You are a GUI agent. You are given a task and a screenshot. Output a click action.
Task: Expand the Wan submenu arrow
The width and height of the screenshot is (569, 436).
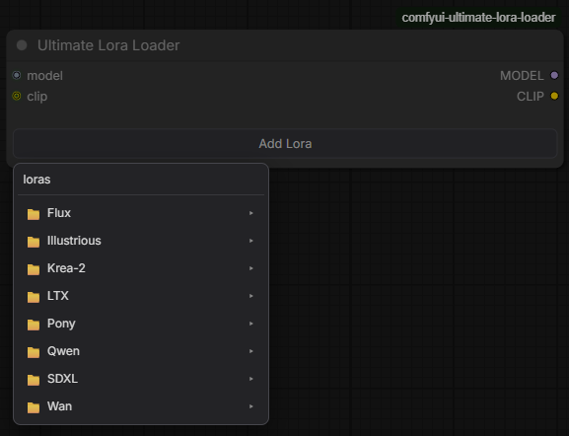click(251, 406)
